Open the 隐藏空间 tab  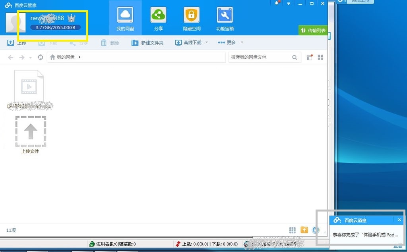tap(192, 19)
